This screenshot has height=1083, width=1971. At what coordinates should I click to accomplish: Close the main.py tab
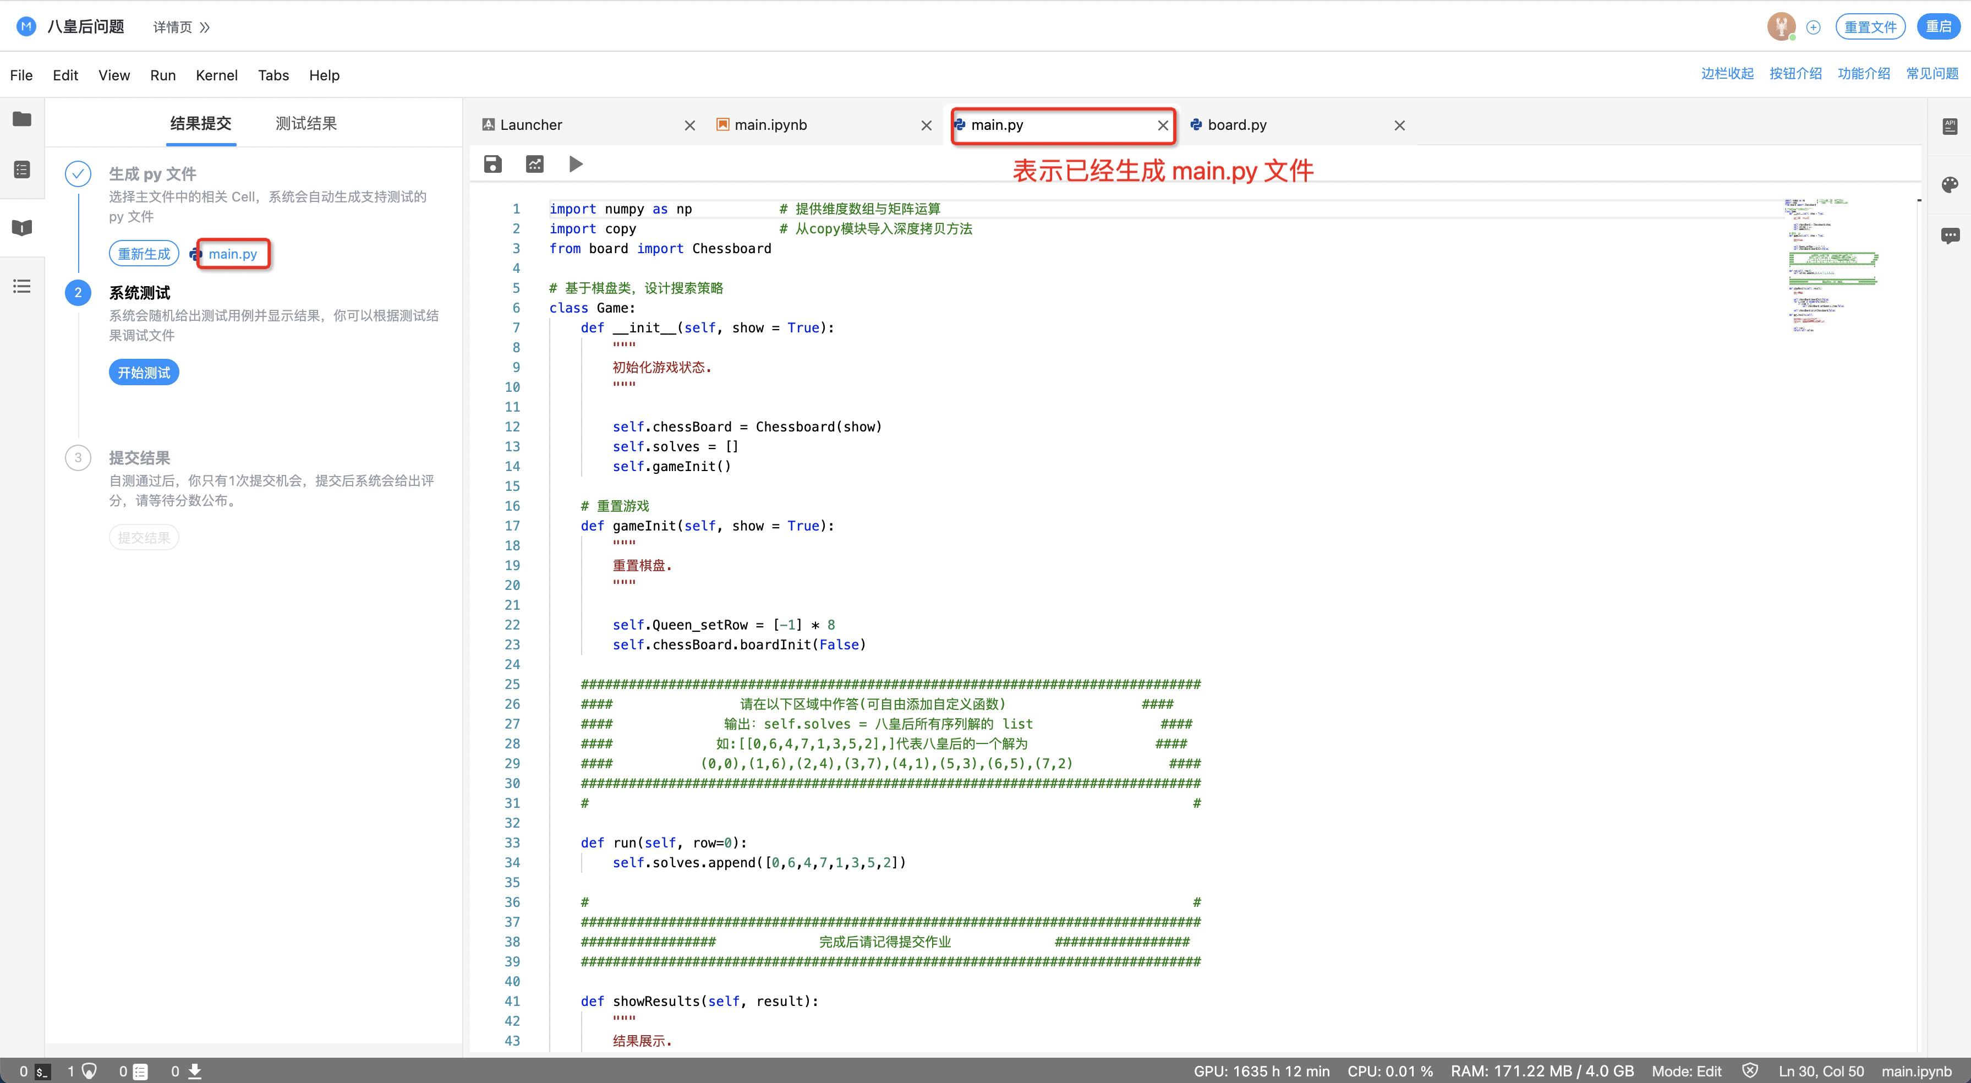[1163, 125]
